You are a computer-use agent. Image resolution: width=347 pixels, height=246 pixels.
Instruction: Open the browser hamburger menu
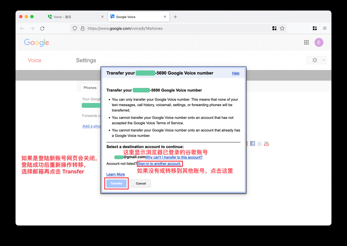[x=325, y=28]
